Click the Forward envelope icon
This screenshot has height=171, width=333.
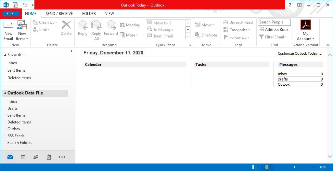tap(111, 25)
